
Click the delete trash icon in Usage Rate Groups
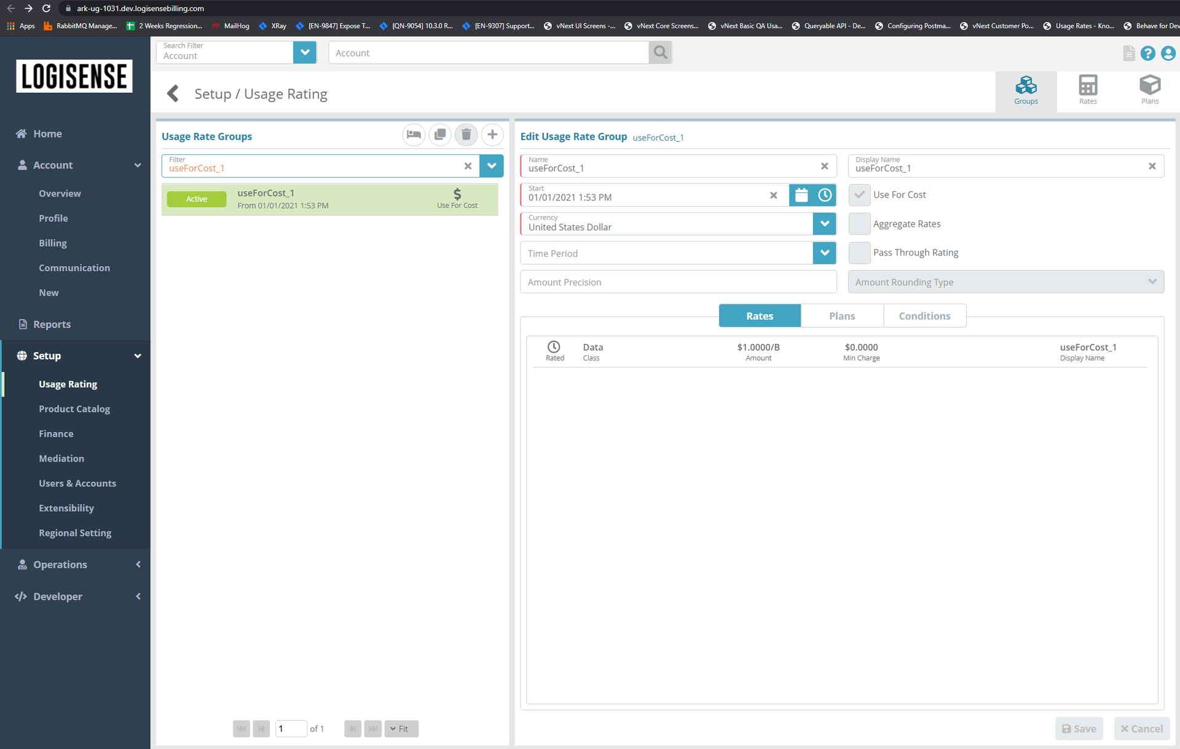(x=466, y=135)
